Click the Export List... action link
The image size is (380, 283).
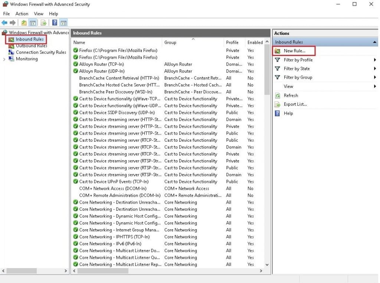click(x=295, y=105)
